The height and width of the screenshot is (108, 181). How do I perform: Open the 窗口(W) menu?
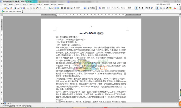pyautogui.click(x=53, y=5)
